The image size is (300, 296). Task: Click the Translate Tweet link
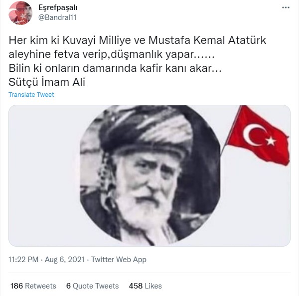pos(31,95)
